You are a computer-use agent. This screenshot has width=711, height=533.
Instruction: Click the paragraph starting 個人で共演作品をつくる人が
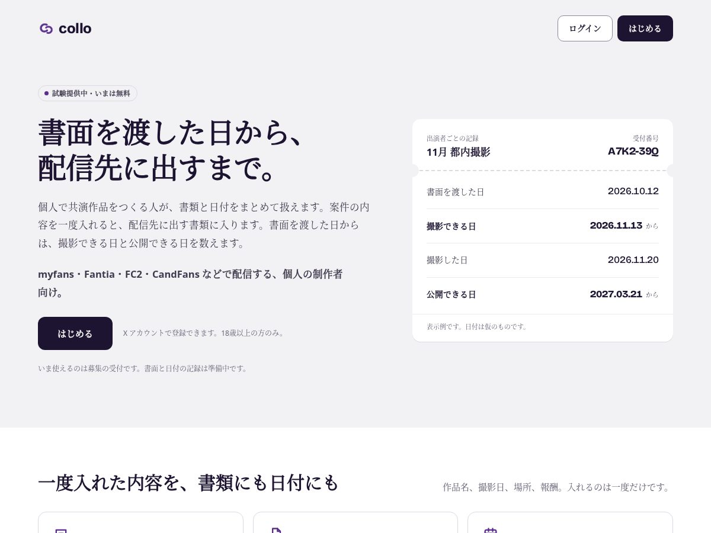[x=204, y=225]
